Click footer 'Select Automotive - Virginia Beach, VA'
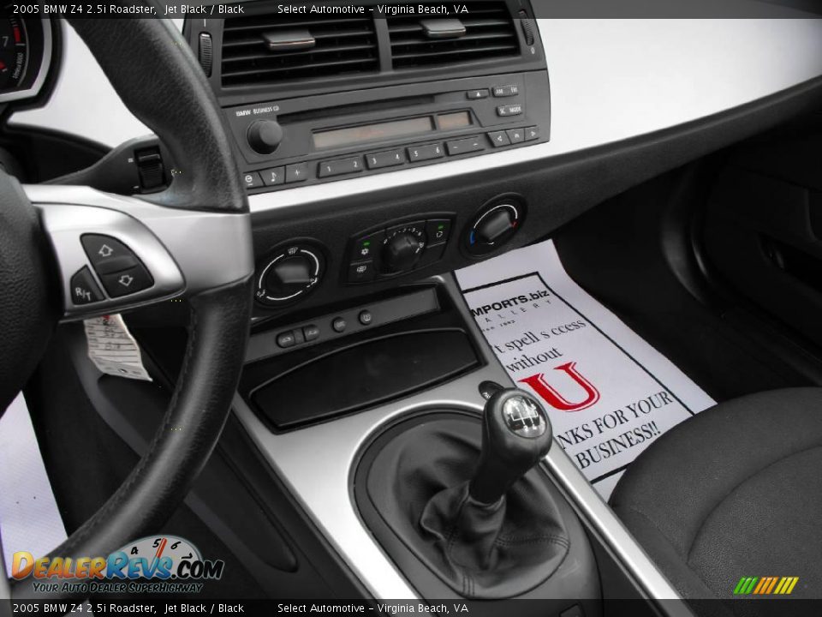 (372, 608)
